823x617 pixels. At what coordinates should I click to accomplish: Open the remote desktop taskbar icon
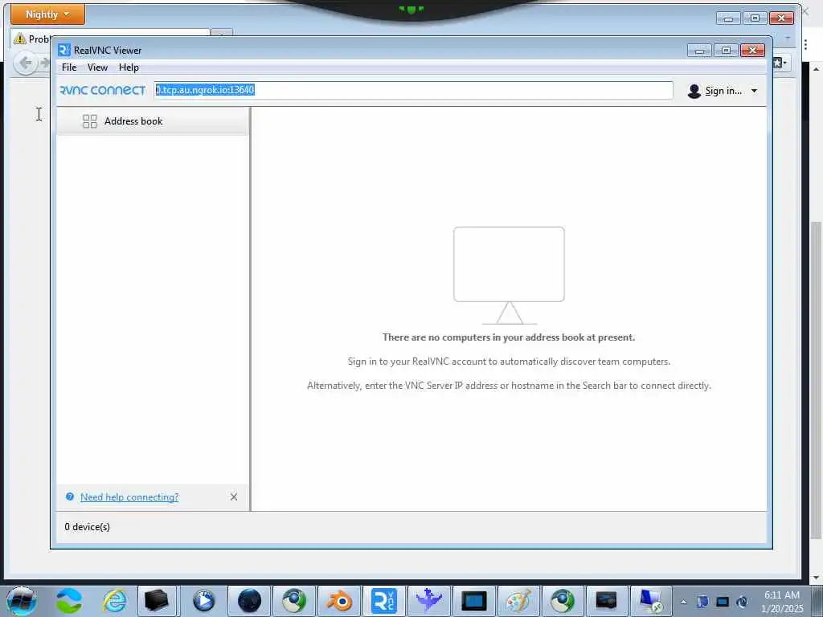coord(651,601)
